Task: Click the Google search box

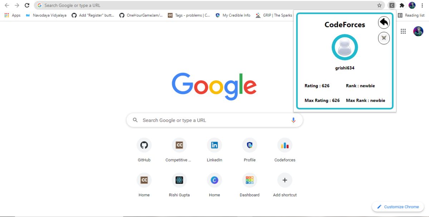Action: click(x=214, y=120)
